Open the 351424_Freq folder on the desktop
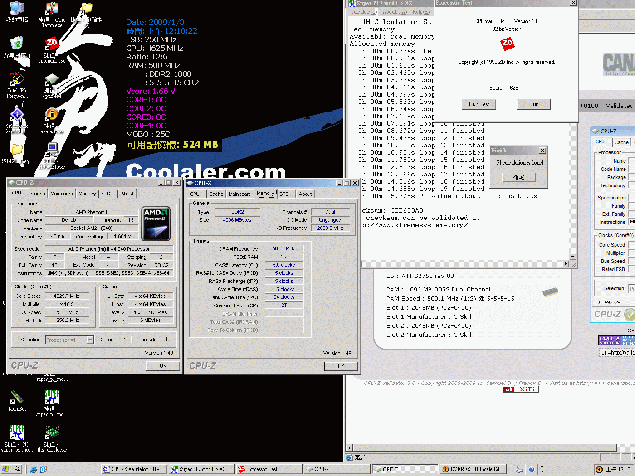The height and width of the screenshot is (476, 635). 17,154
